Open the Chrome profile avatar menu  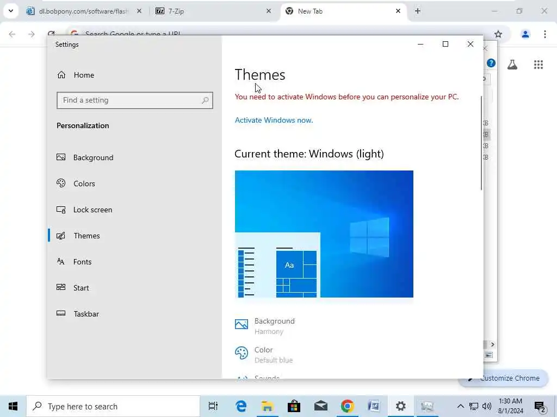525,34
